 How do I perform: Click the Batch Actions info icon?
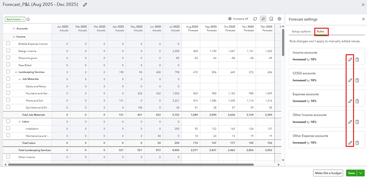(28, 20)
